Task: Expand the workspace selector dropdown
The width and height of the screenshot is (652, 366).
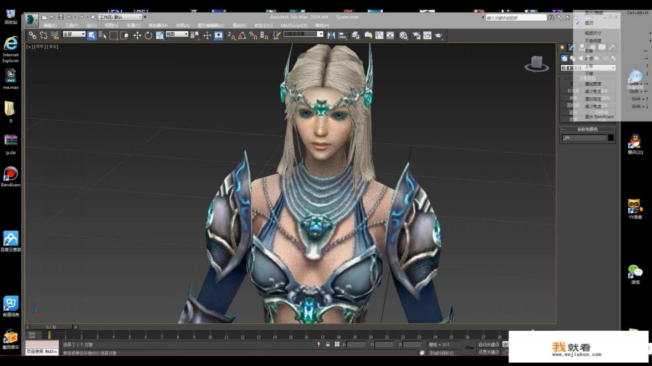Action: (x=120, y=17)
